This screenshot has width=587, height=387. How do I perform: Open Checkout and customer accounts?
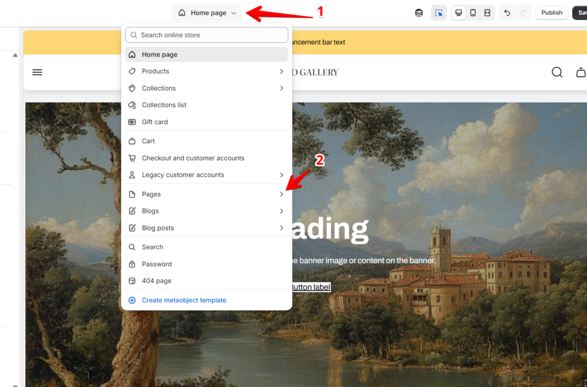pyautogui.click(x=206, y=158)
